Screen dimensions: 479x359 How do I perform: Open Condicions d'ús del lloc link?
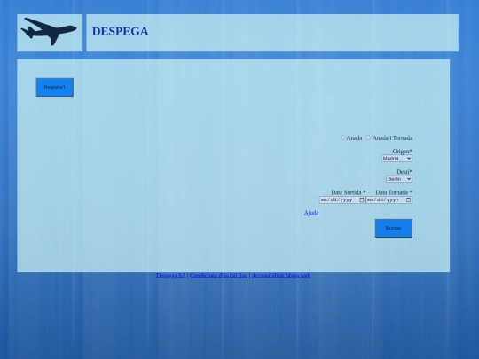218,276
